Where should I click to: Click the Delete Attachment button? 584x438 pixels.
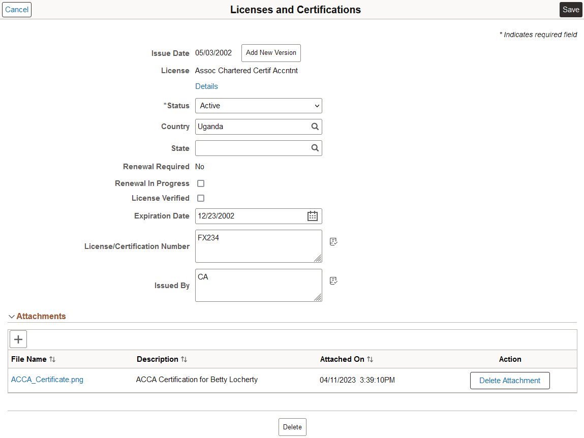(510, 381)
